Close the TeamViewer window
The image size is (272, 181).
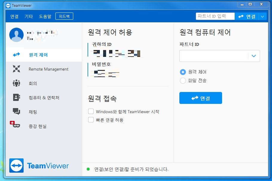(262, 4)
